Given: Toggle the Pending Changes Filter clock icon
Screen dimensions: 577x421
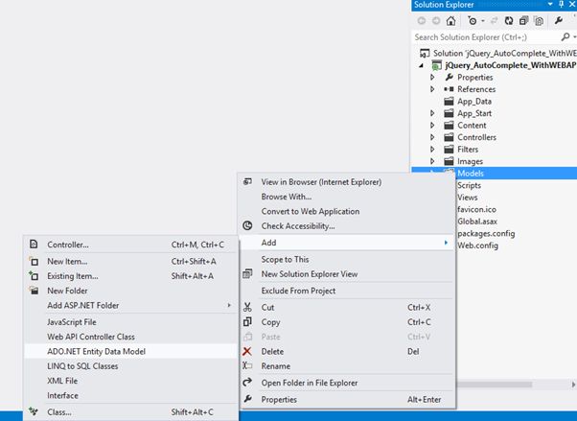Looking at the screenshot, I should pyautogui.click(x=473, y=21).
